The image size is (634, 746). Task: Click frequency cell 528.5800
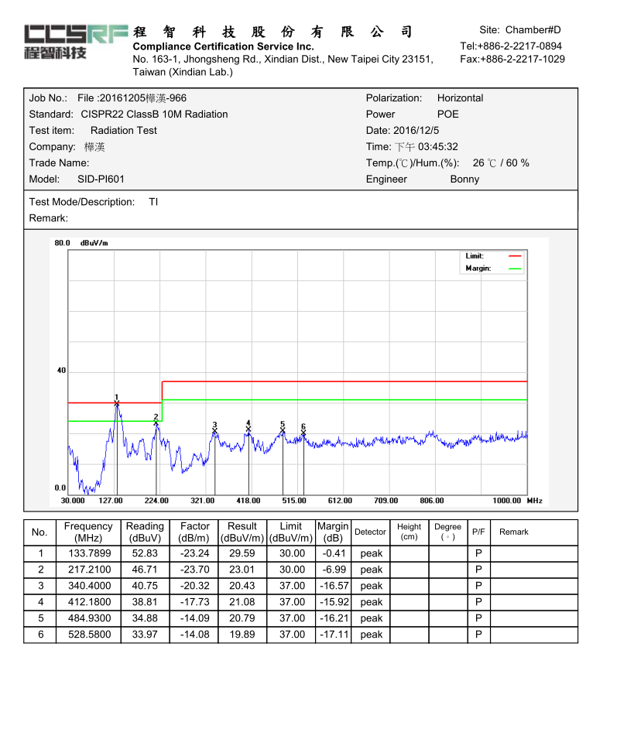(x=90, y=635)
